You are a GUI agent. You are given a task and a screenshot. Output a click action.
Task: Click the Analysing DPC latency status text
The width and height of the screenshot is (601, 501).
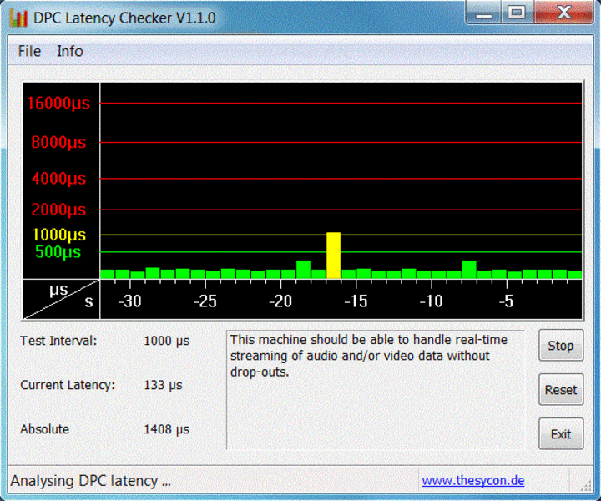(x=91, y=481)
